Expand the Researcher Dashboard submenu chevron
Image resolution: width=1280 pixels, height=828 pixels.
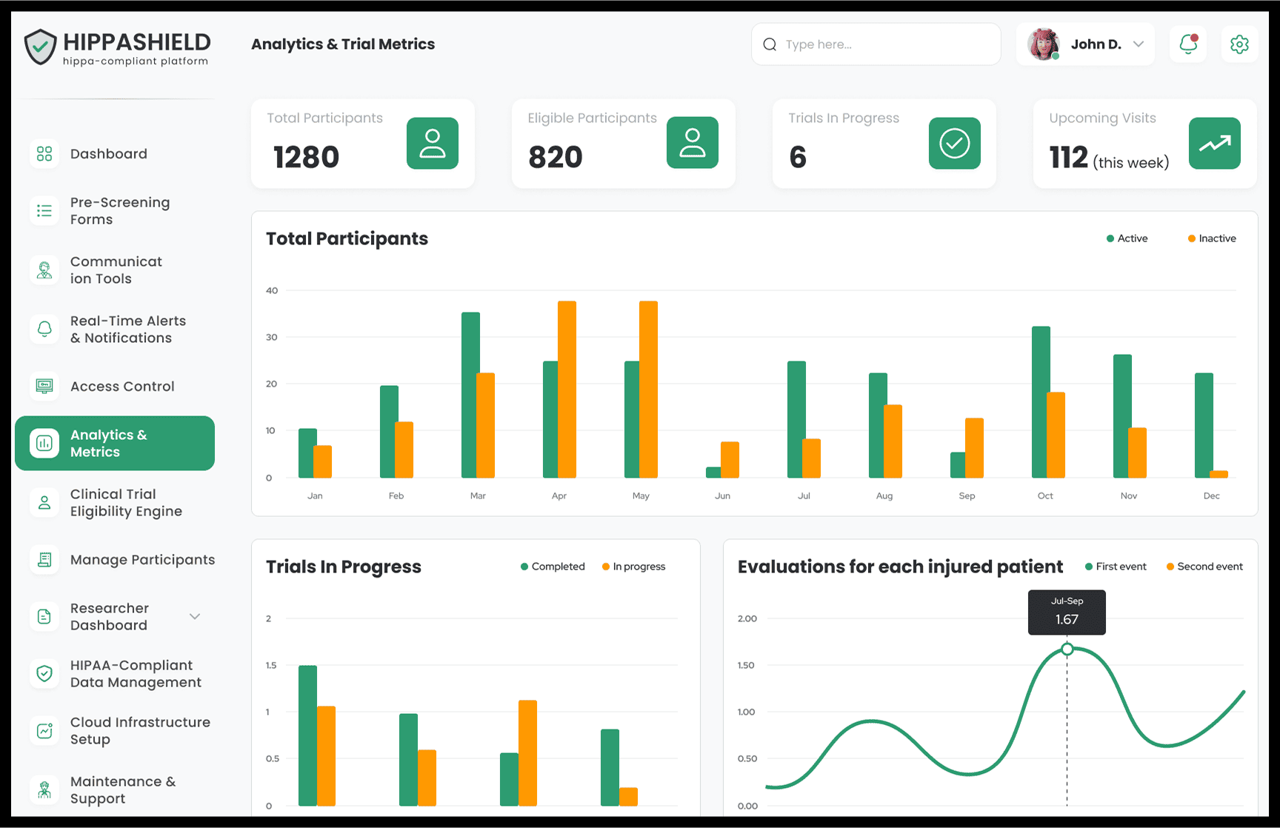(195, 616)
